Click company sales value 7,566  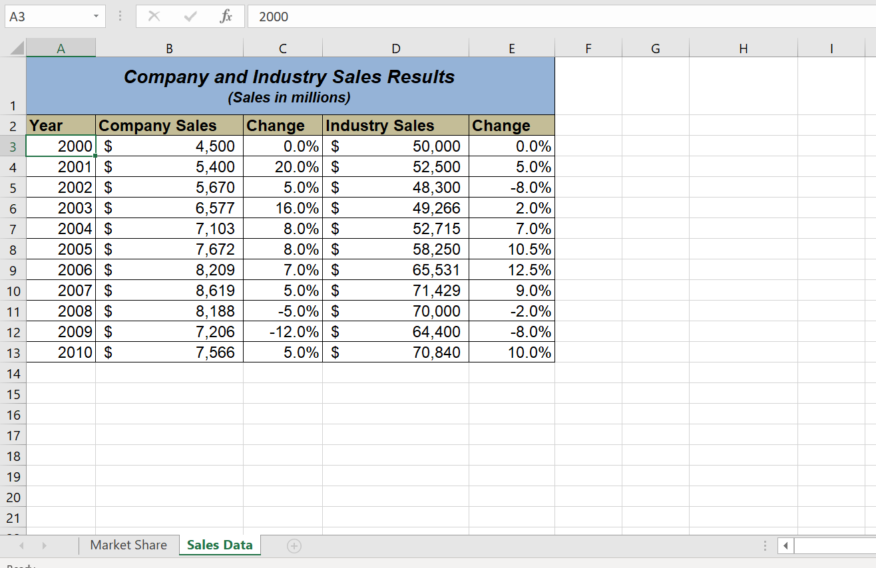[170, 353]
